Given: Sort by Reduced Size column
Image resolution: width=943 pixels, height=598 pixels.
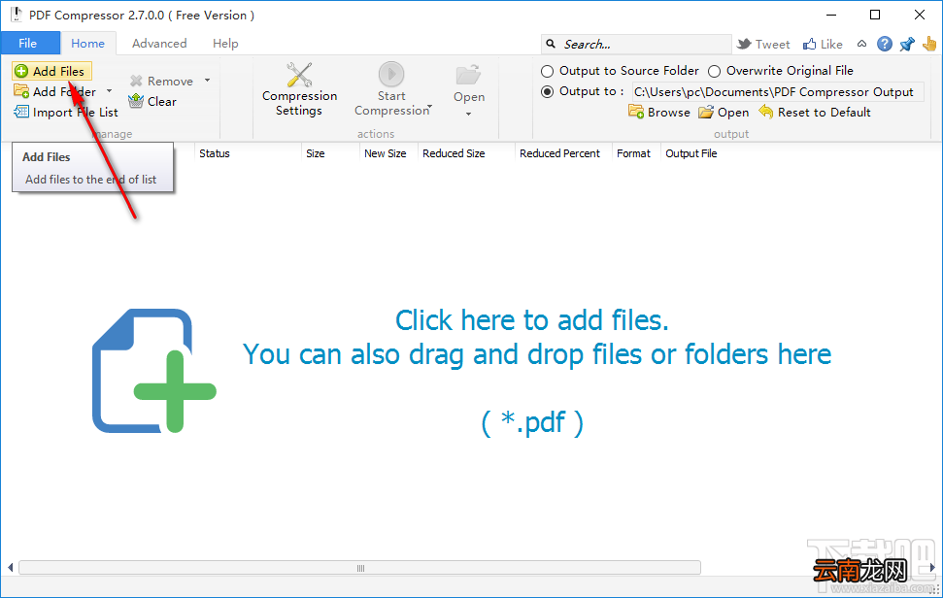Looking at the screenshot, I should tap(466, 153).
